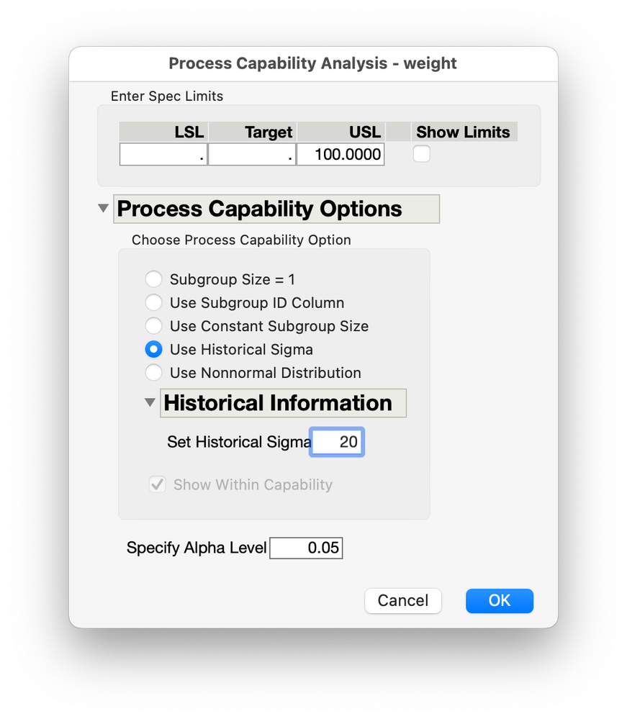The height and width of the screenshot is (719, 627).
Task: Click the Set Historical Sigma field
Action: tap(337, 442)
